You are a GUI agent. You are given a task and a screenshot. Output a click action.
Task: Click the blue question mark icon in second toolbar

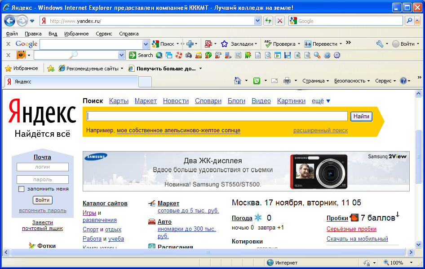[327, 55]
